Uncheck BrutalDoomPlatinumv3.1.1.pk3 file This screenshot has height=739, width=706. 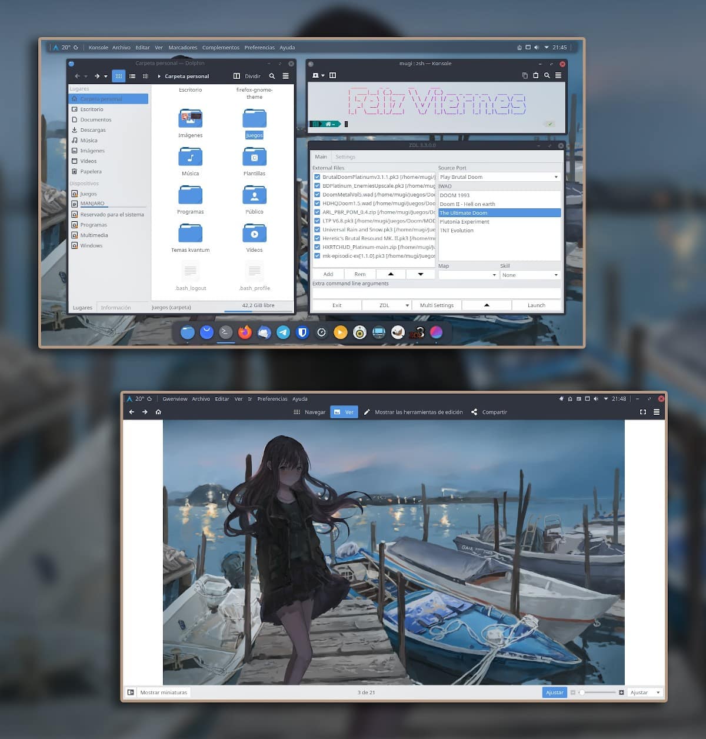[x=317, y=177]
